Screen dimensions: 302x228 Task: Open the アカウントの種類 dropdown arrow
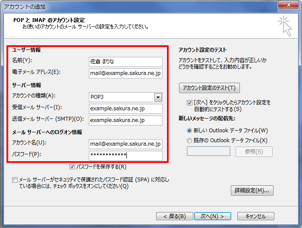click(x=158, y=97)
